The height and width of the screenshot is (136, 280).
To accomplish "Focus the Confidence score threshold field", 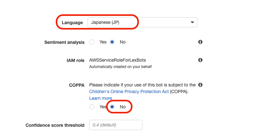I will [x=116, y=125].
